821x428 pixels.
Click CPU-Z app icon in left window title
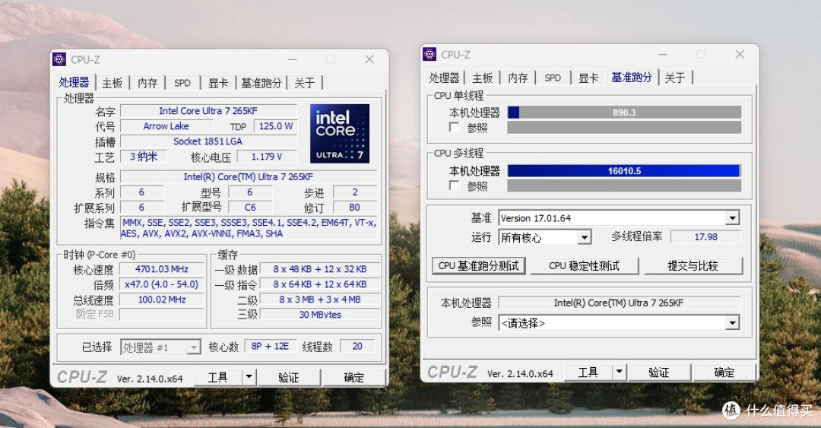point(59,59)
